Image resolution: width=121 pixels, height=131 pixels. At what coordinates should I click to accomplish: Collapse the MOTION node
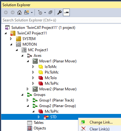click(x=11, y=44)
